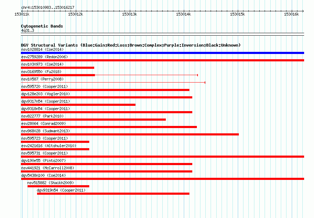This screenshot has width=314, height=218.
Task: Click the nsv3169550 (Fu2018) label
Action: click(41, 72)
